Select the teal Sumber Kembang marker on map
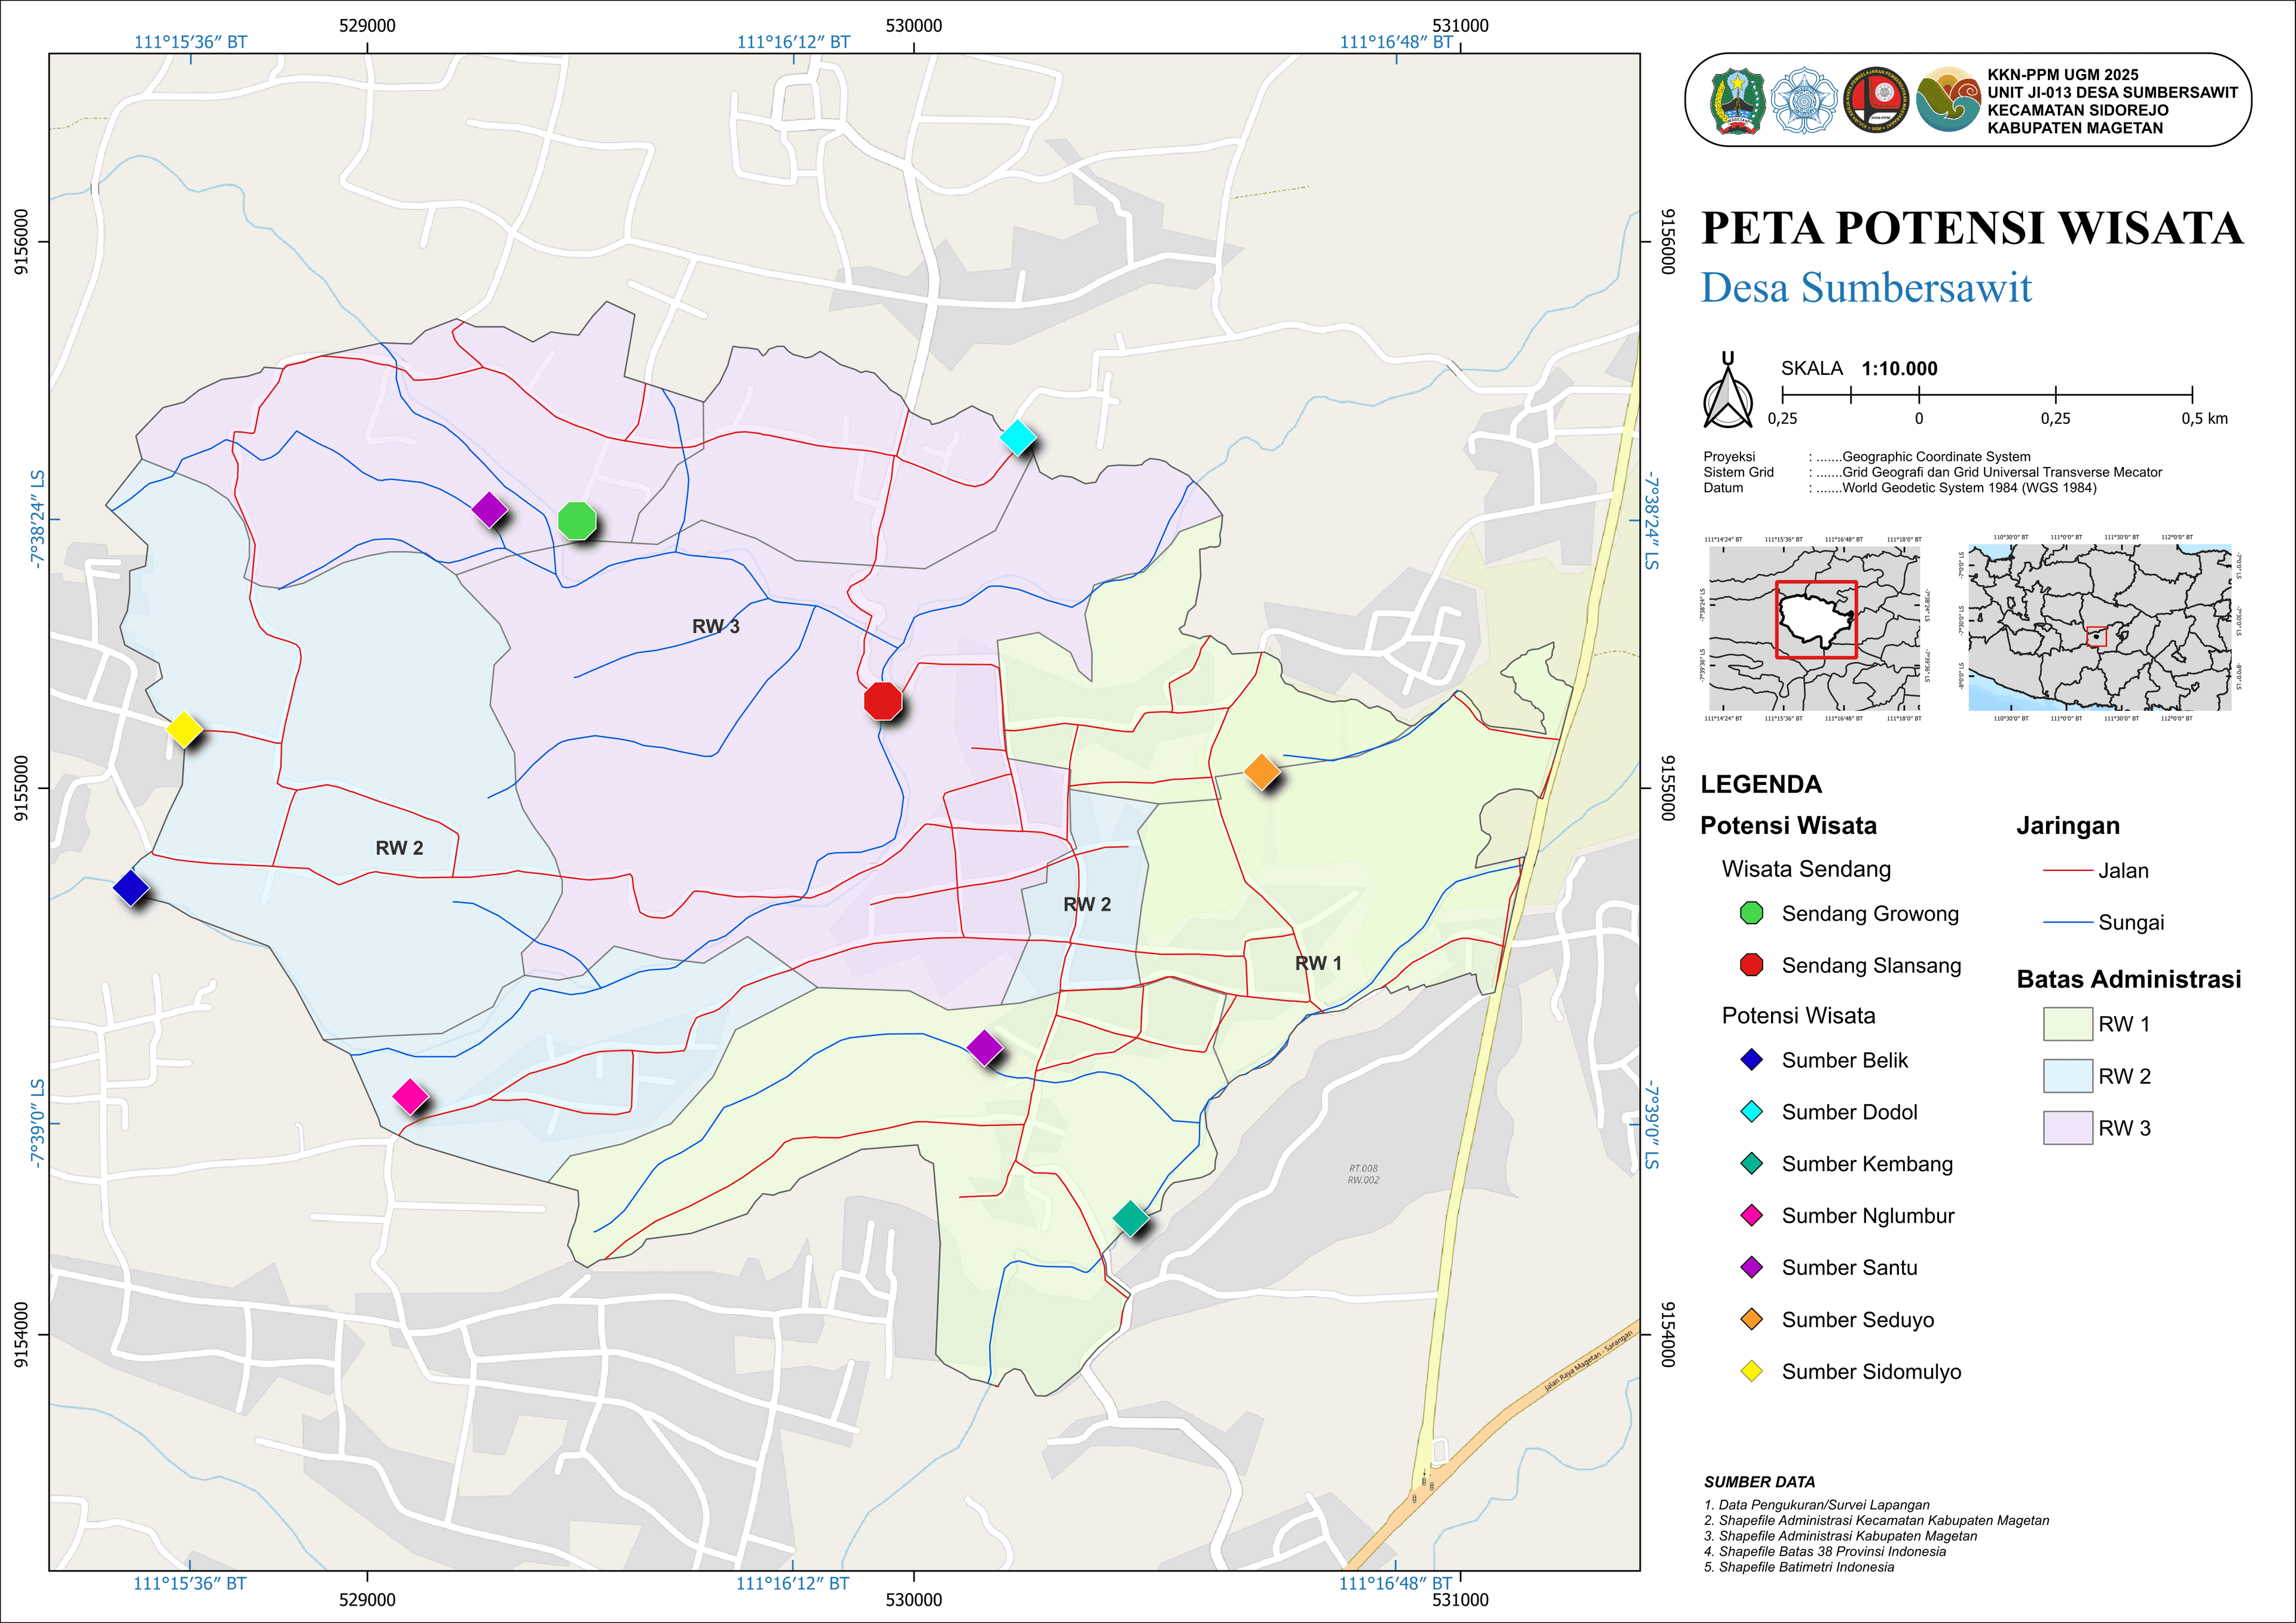This screenshot has width=2296, height=1623. tap(1130, 1218)
